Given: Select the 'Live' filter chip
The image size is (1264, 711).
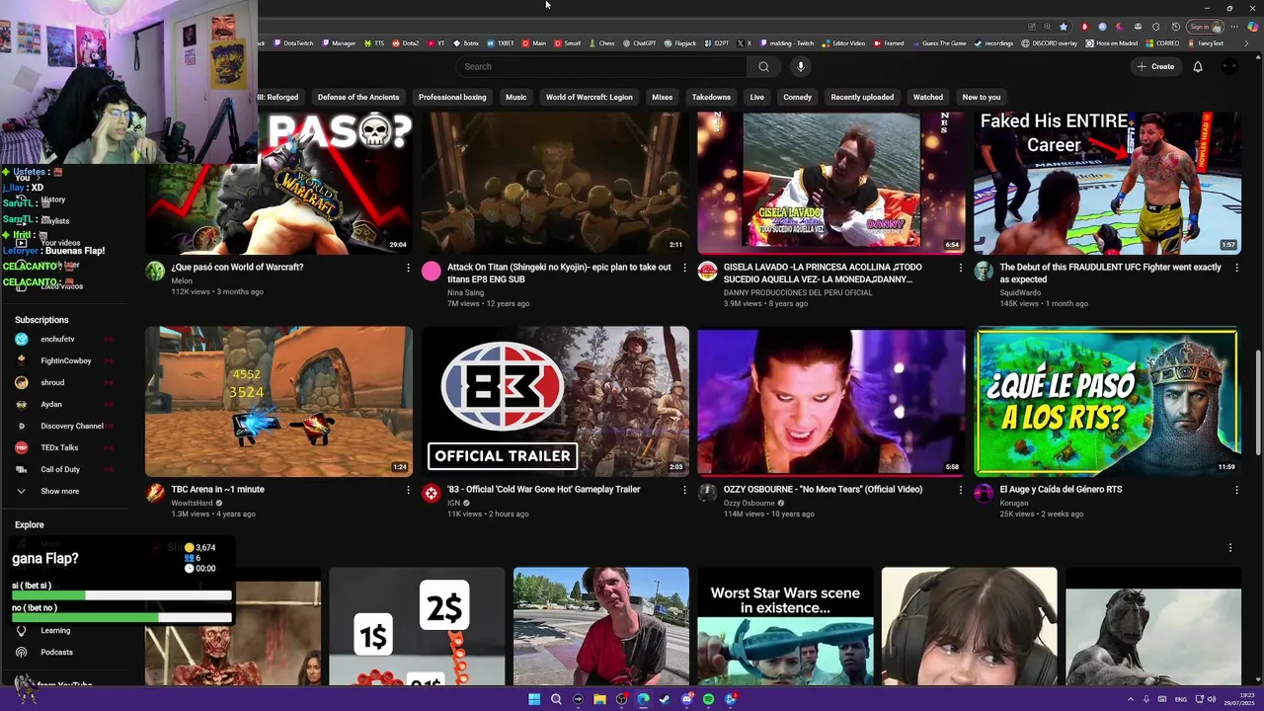Looking at the screenshot, I should click(x=756, y=97).
